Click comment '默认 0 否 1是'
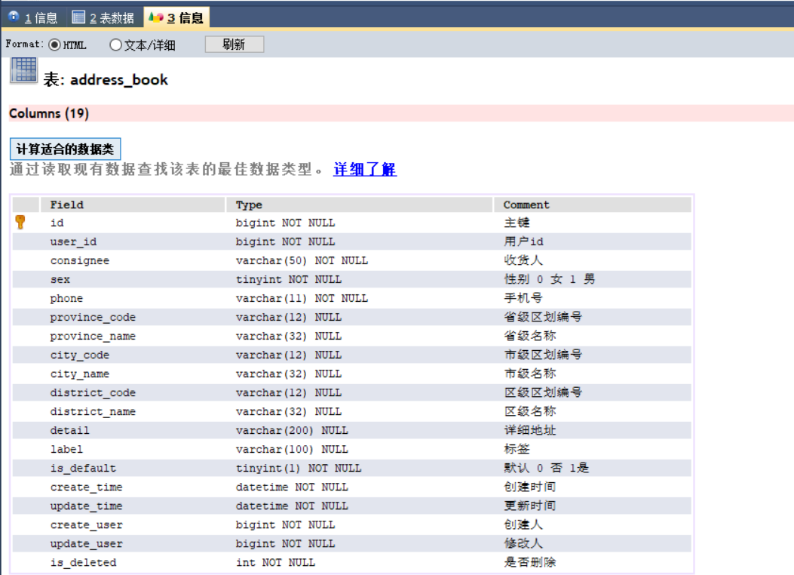794x575 pixels. (547, 468)
